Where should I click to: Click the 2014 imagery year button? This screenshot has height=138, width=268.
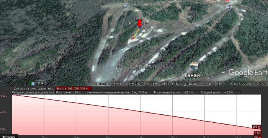[40, 83]
